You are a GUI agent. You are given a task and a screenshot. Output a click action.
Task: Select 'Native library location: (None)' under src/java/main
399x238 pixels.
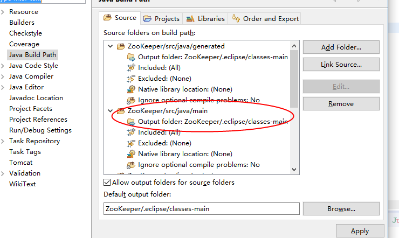[x=185, y=153]
